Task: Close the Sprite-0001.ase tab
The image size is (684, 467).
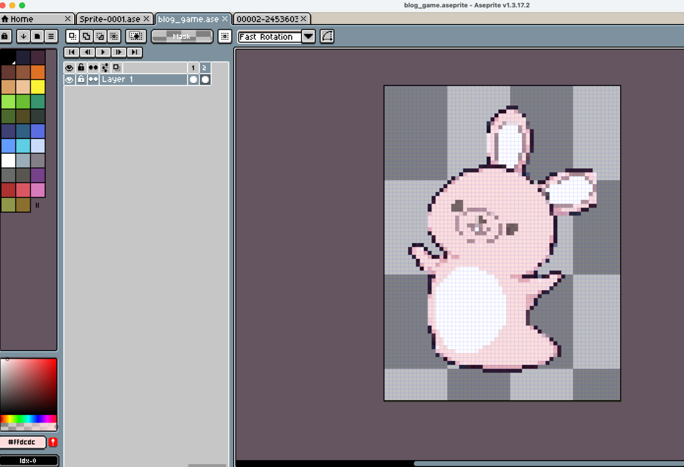Action: 146,19
